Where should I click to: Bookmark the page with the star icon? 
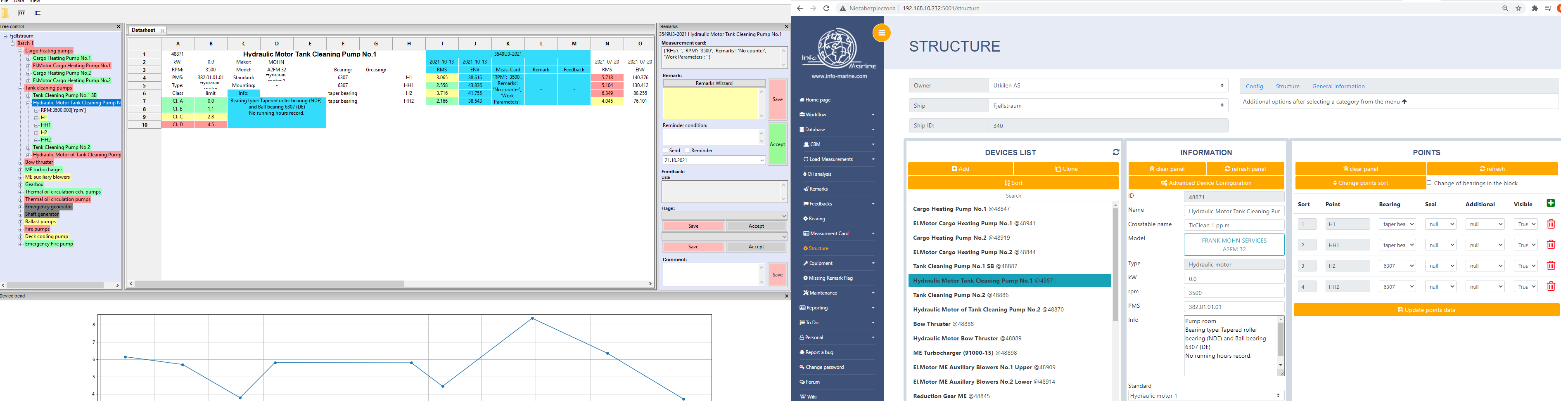click(x=1518, y=9)
